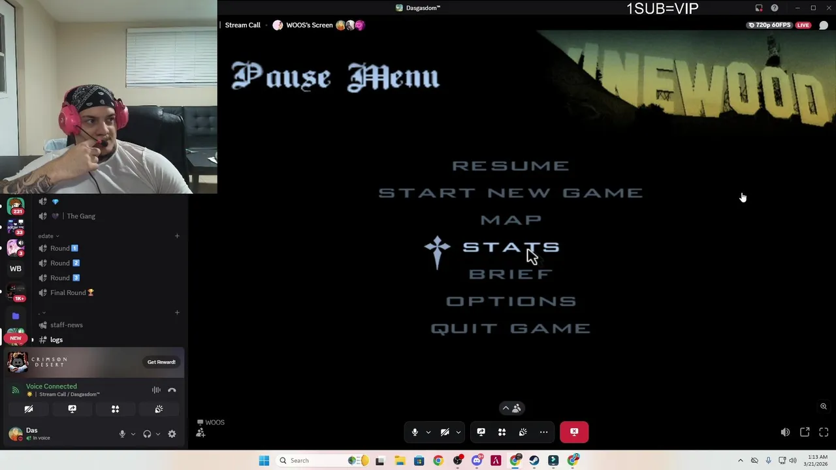This screenshot has width=836, height=470.
Task: Open server icon with 1K+ badge
Action: [x=16, y=291]
